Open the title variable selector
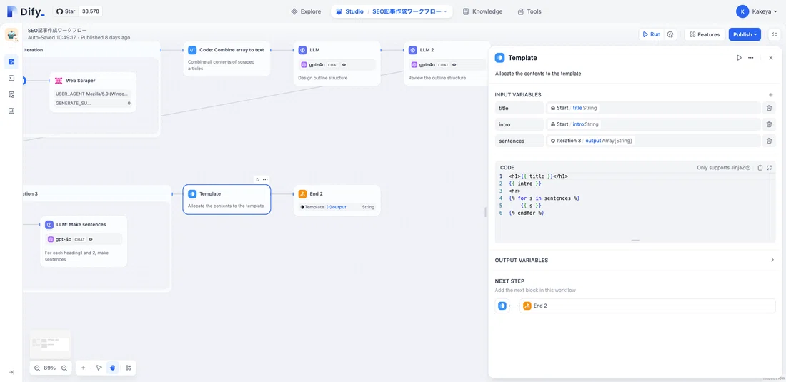This screenshot has width=786, height=382. coord(653,108)
